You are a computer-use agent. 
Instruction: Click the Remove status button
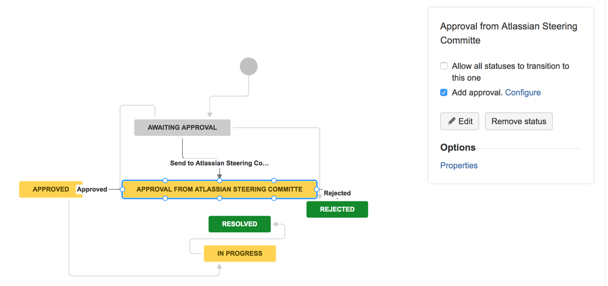coord(519,121)
